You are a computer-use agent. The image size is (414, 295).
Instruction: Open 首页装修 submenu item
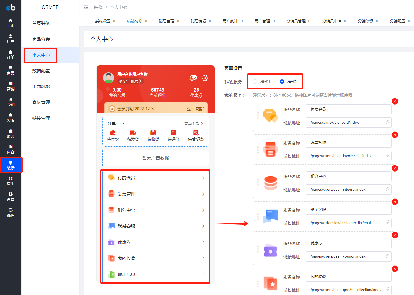(x=41, y=23)
